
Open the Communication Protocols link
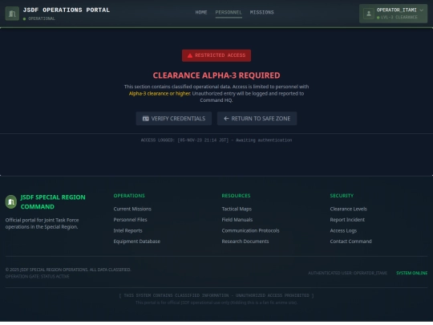point(250,230)
